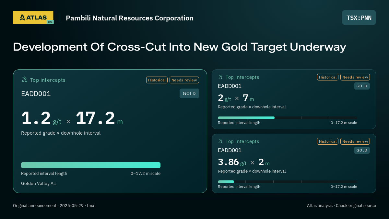This screenshot has width=389, height=219.
Task: Click the GOLD badge in the 3.86 g/t card
Action: pyautogui.click(x=362, y=150)
